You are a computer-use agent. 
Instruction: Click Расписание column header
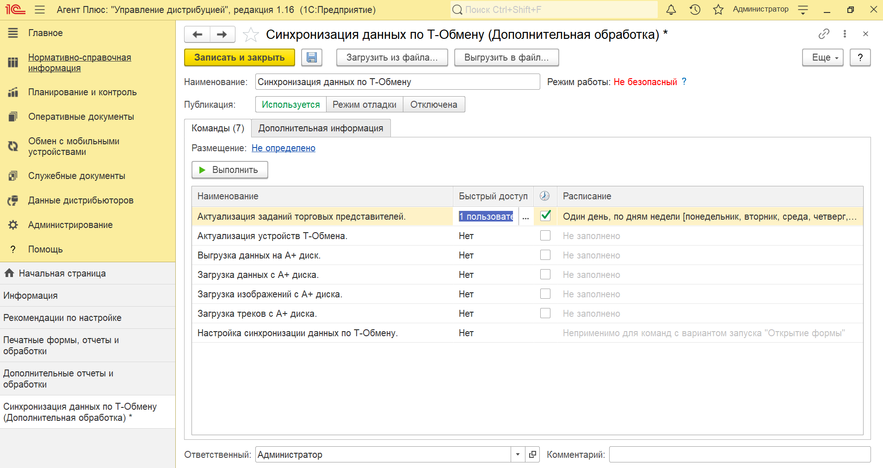[710, 196]
